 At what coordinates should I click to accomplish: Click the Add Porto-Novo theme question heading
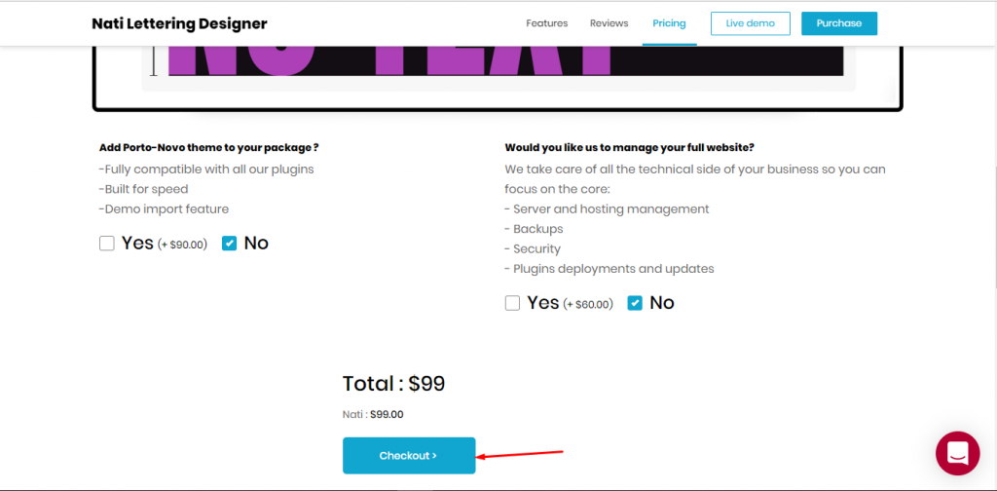[209, 147]
